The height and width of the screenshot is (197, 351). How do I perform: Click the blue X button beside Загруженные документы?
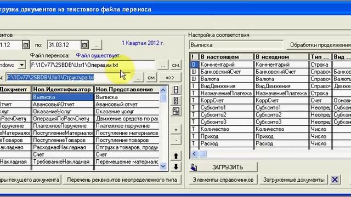coord(335,179)
